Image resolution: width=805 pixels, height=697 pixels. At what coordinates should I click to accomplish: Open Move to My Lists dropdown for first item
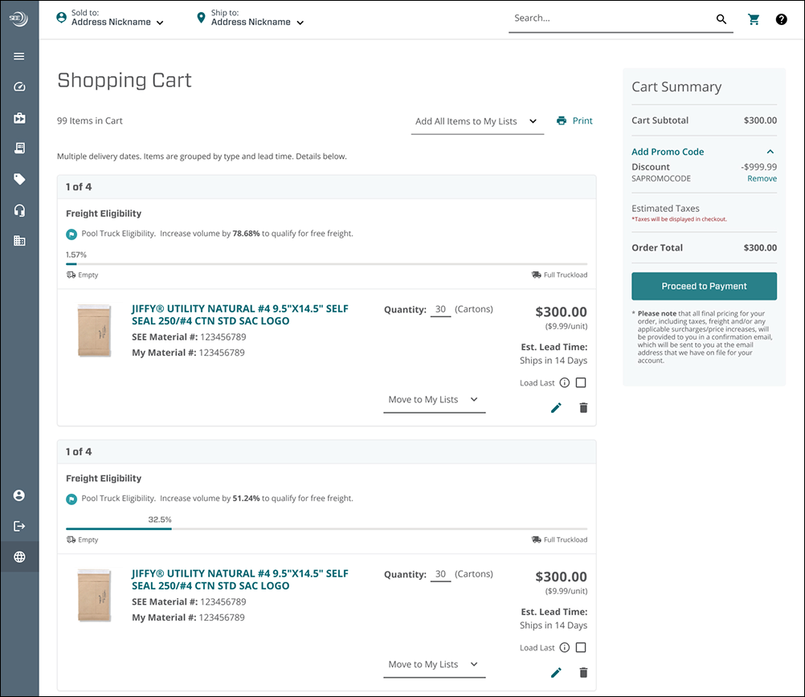(x=434, y=400)
